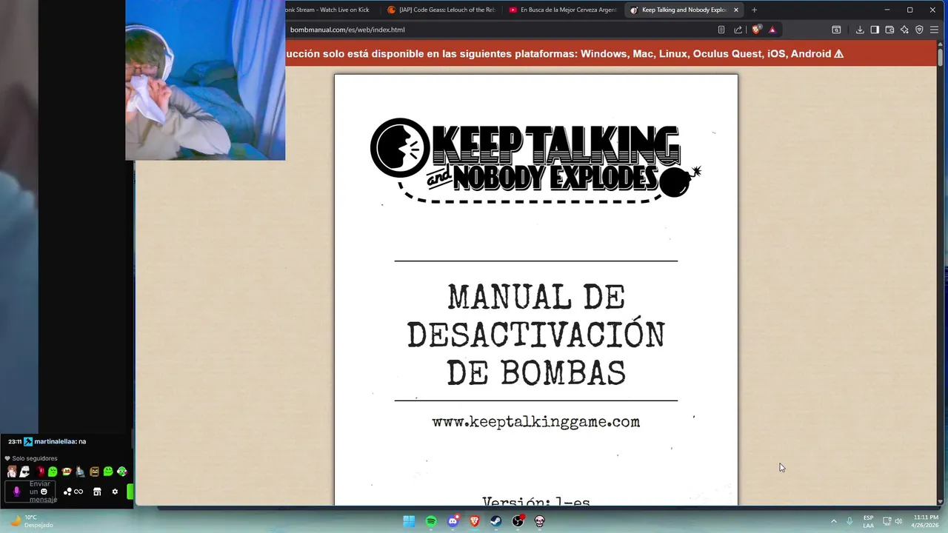The image size is (948, 533).
Task: Switch ESP LAA keyboard language indicator
Action: pos(868,521)
